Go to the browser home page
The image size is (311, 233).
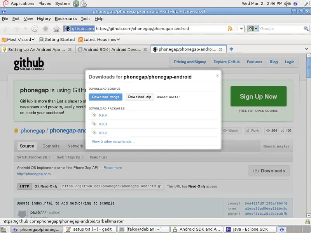point(56,29)
